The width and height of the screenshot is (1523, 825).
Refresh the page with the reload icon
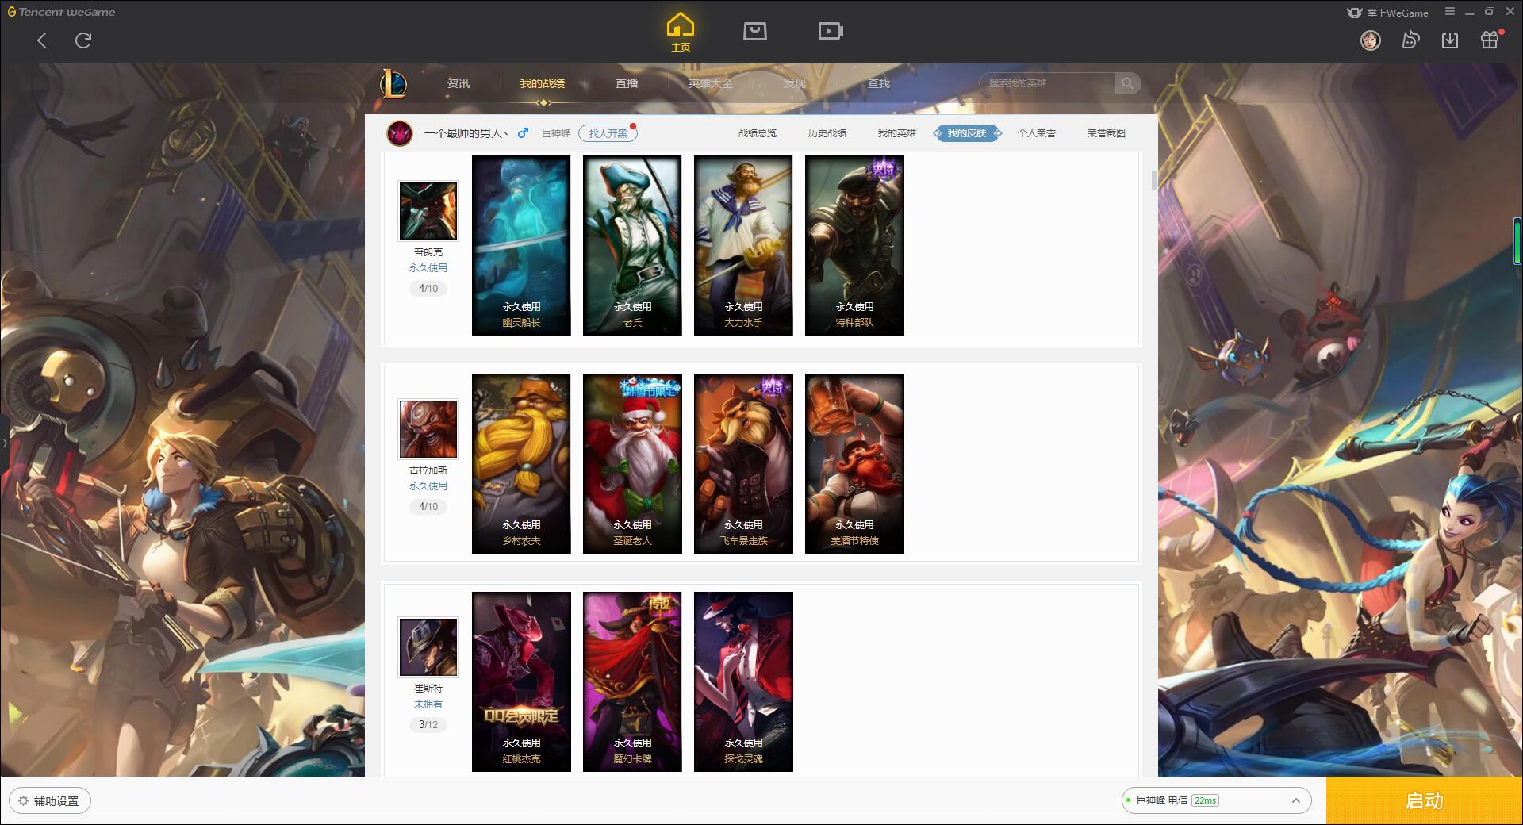(x=83, y=40)
